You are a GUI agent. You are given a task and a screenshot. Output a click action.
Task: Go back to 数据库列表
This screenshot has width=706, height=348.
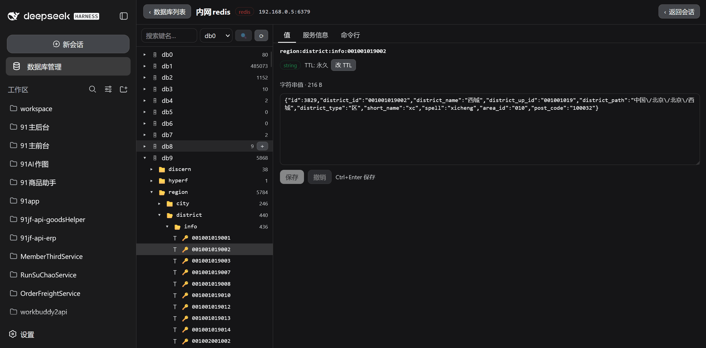pyautogui.click(x=167, y=12)
